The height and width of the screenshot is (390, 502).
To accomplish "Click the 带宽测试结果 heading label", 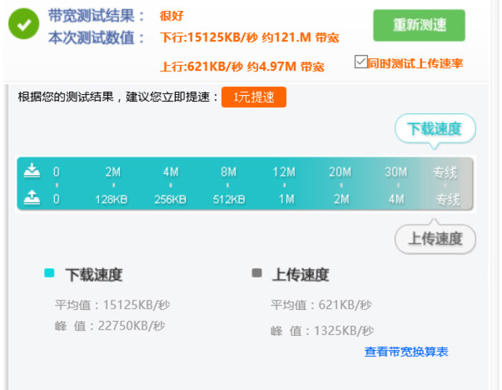I will pos(96,16).
